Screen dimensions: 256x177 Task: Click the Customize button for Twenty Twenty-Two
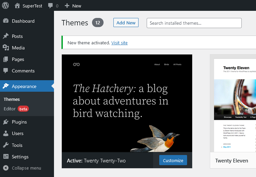[x=173, y=160]
